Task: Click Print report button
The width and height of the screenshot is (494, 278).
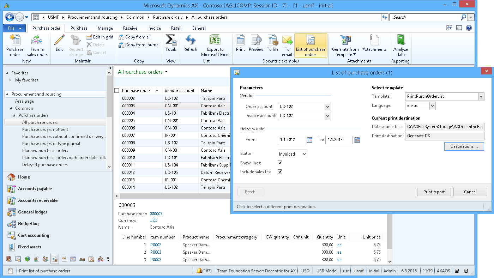Action: (434, 192)
